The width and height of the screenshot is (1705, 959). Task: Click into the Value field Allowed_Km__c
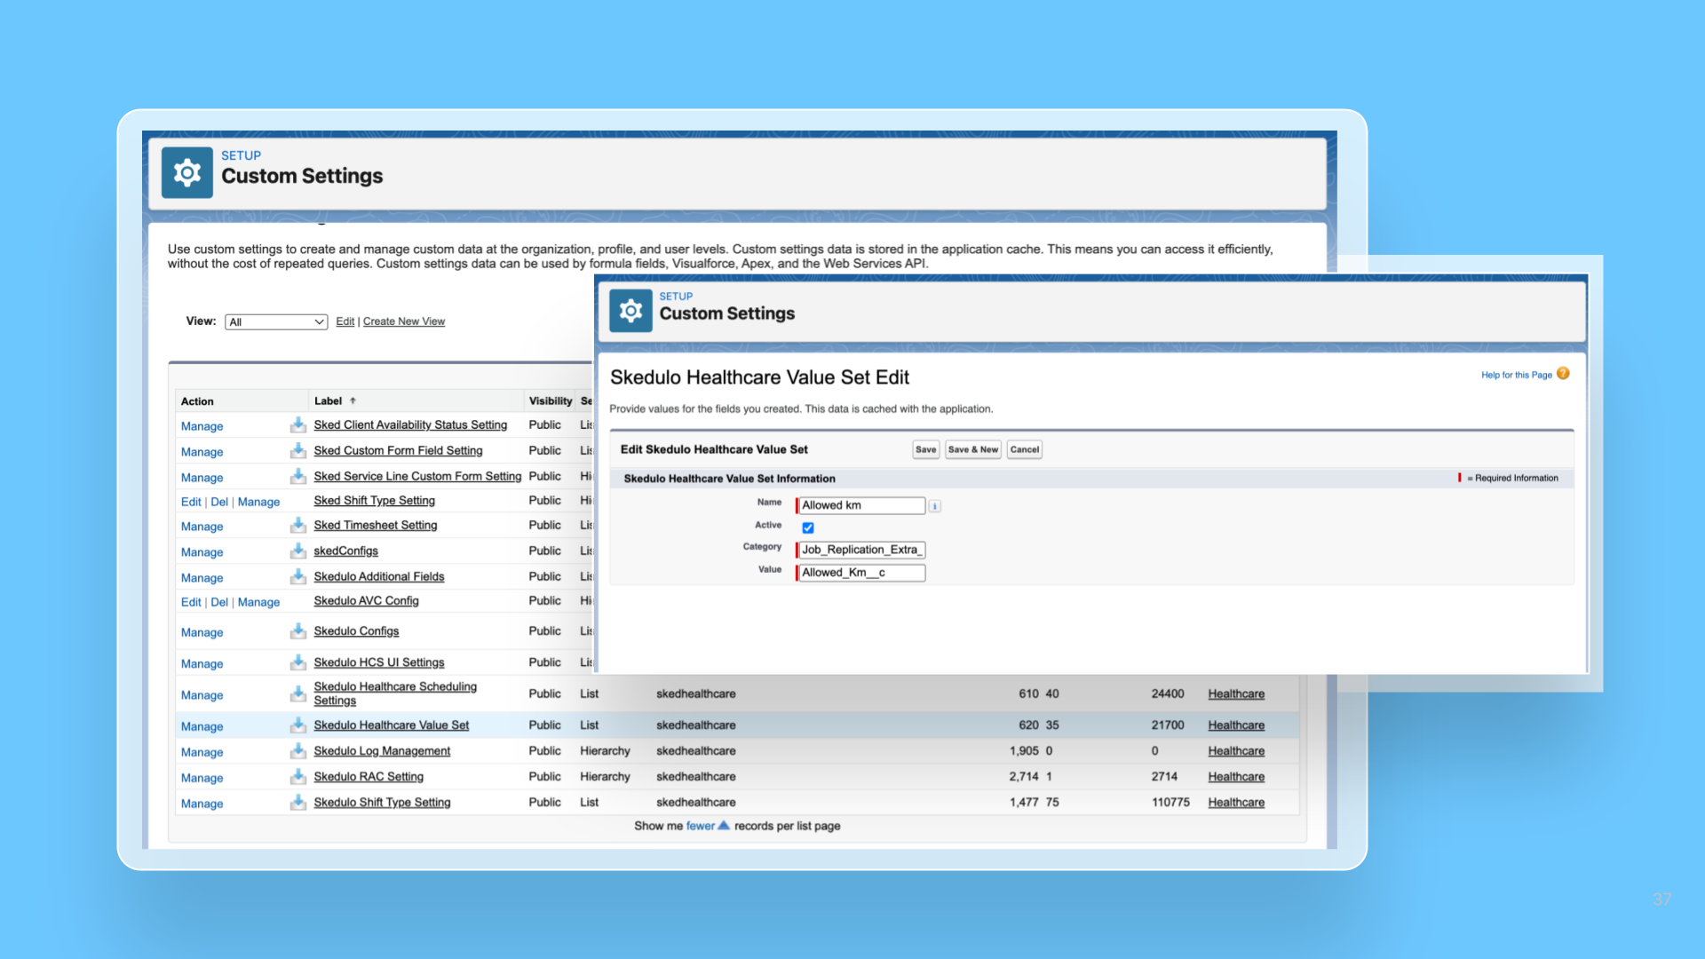861,573
